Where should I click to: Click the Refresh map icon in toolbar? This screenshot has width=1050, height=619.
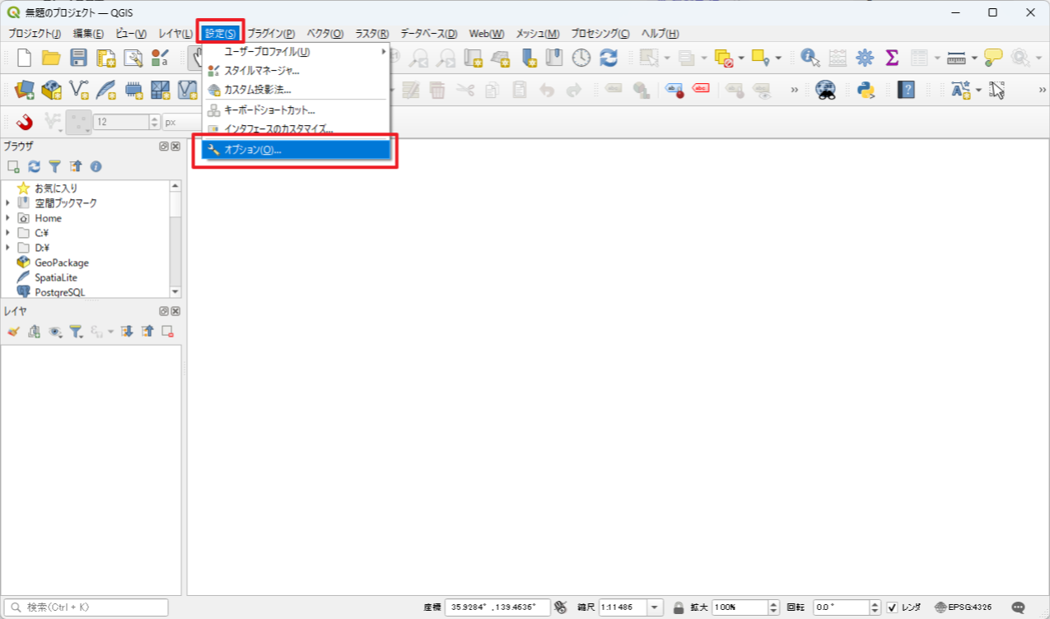click(609, 58)
